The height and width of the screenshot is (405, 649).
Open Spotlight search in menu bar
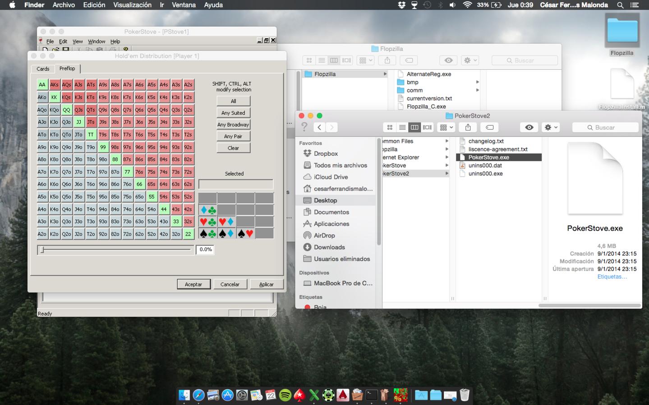(x=620, y=5)
